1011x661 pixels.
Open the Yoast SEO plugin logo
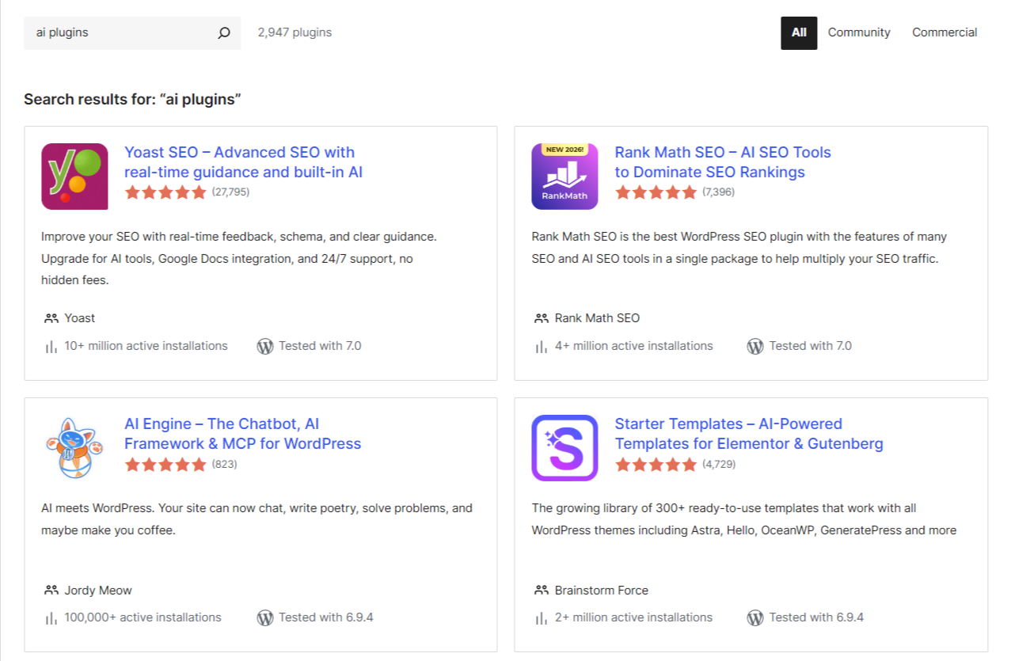(x=74, y=177)
